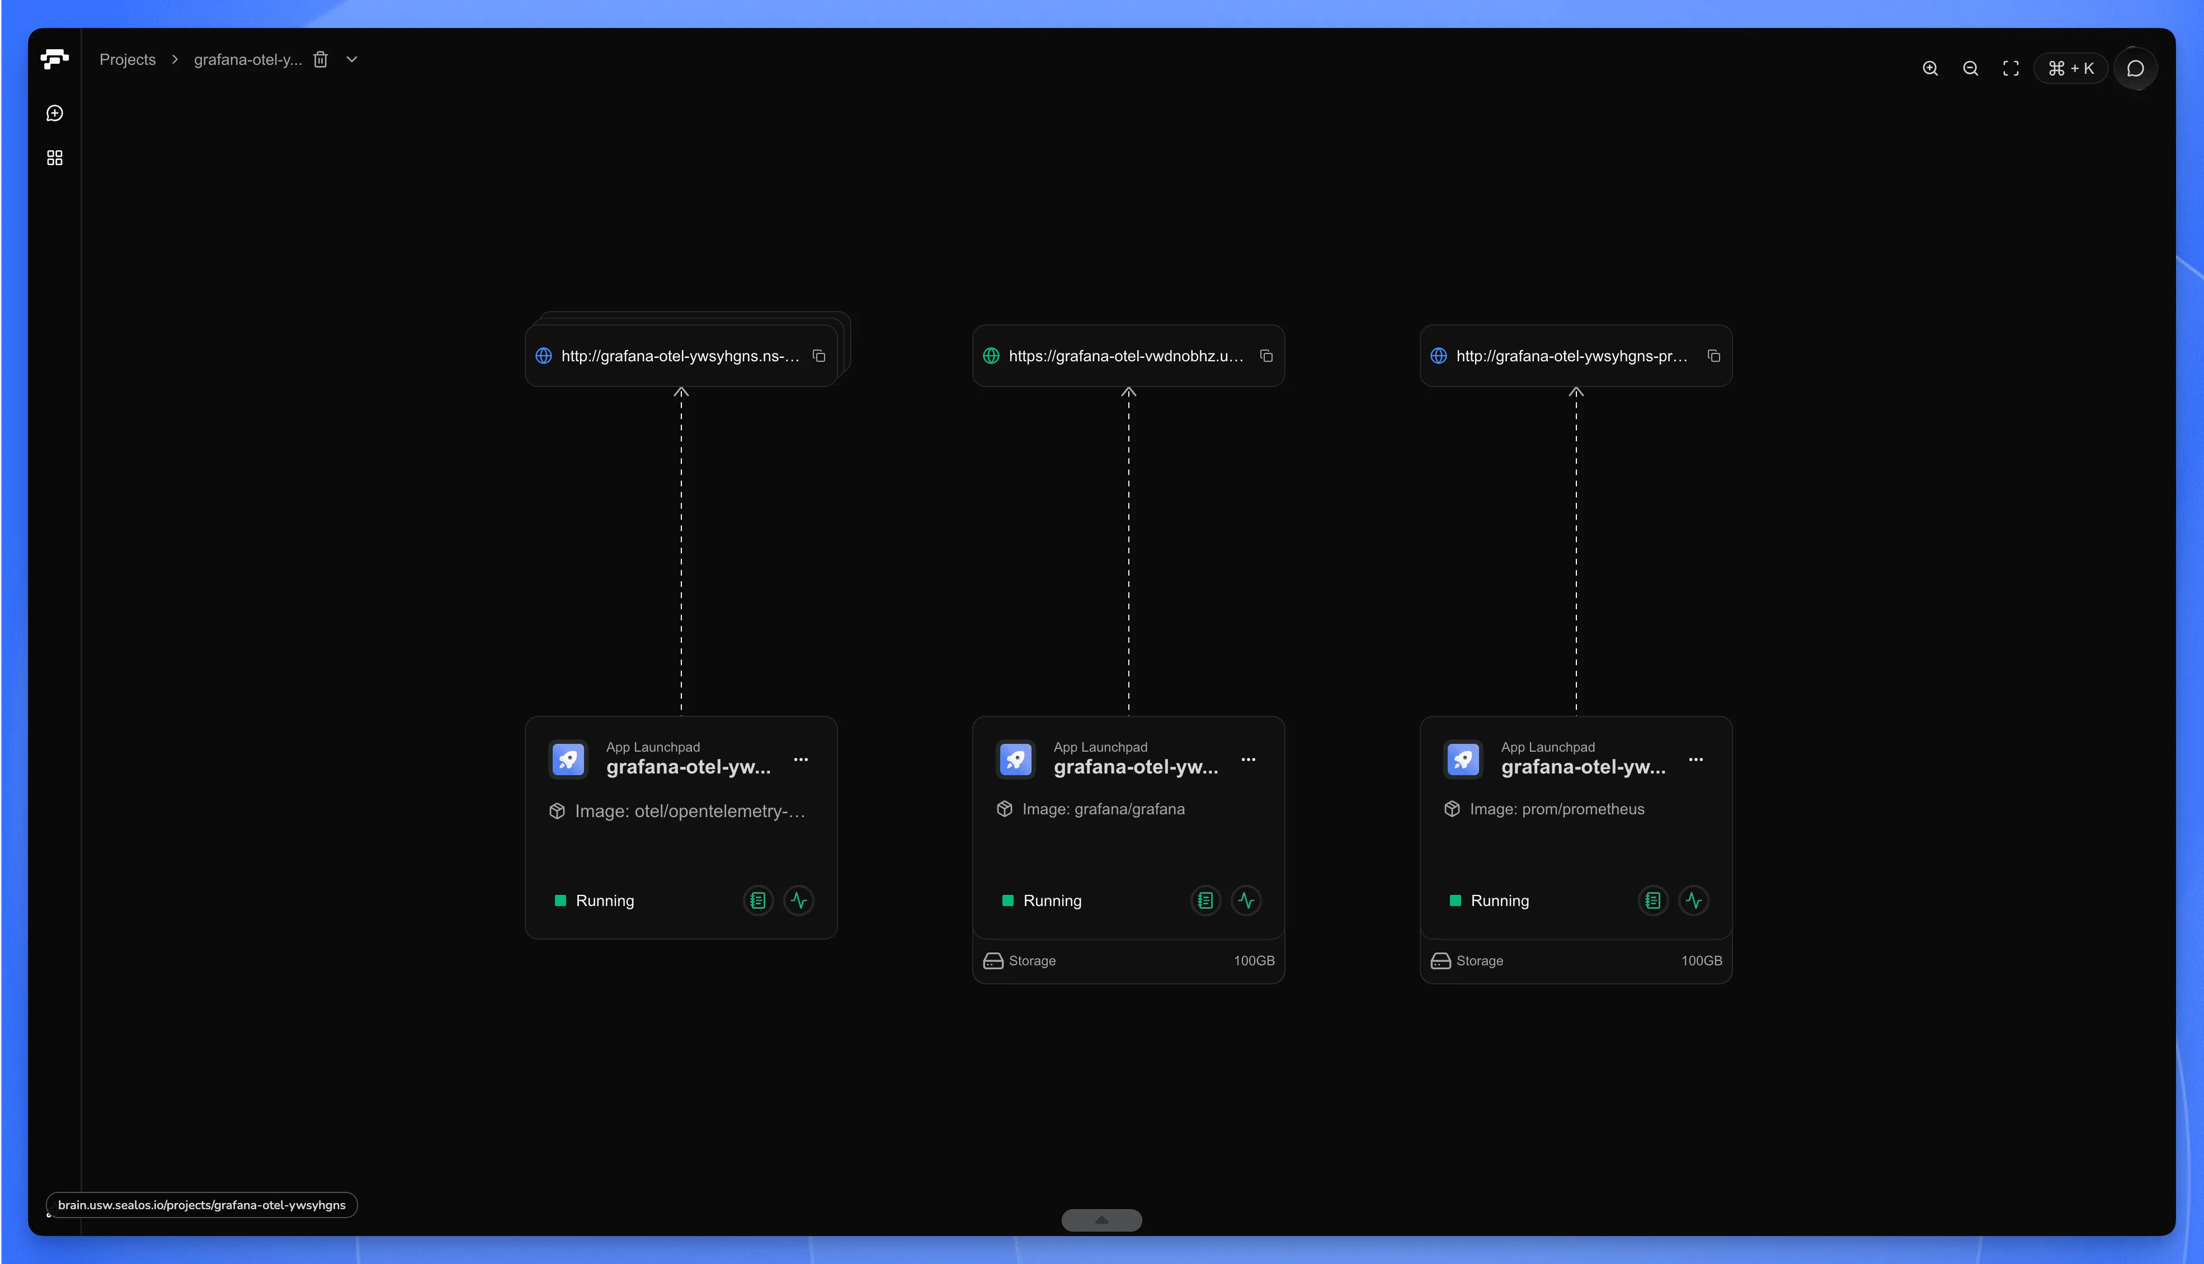Zoom out of the project canvas

[1971, 68]
